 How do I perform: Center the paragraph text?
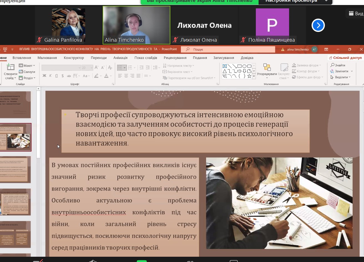pyautogui.click(x=126, y=76)
